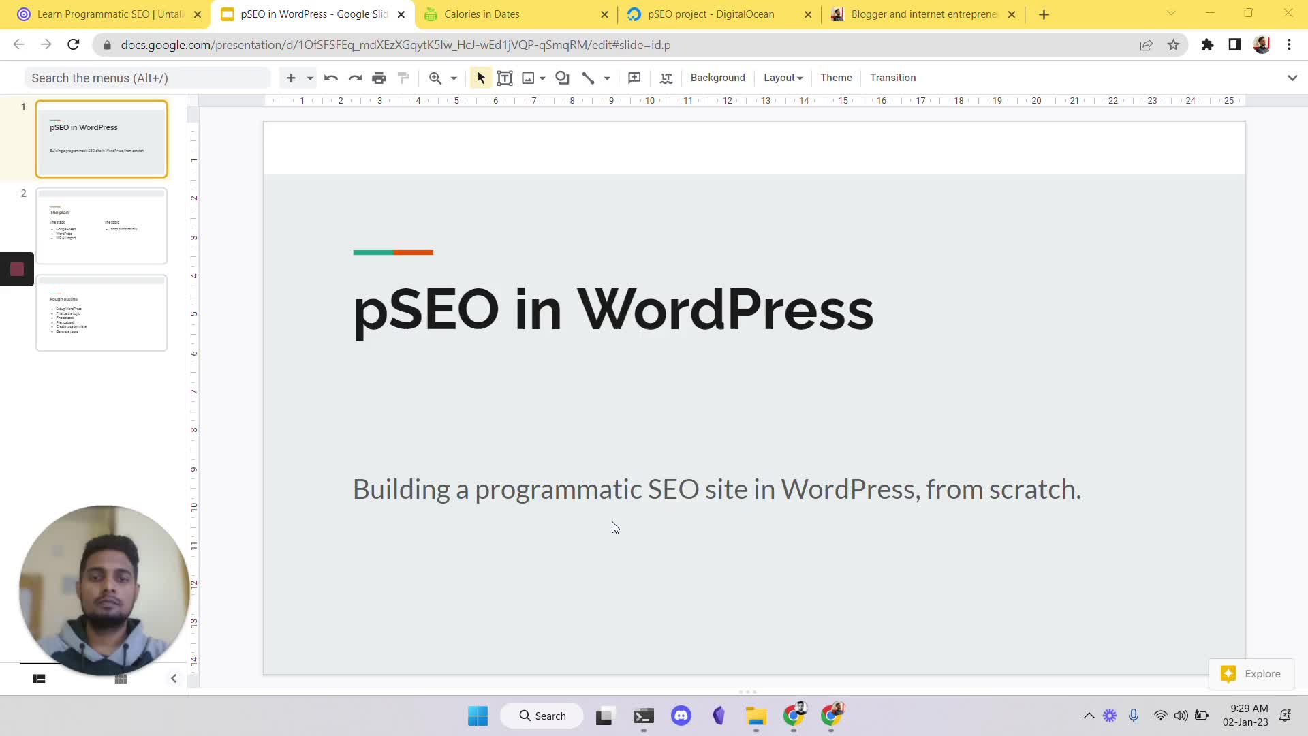Click the print icon in toolbar
Image resolution: width=1308 pixels, height=736 pixels.
tap(379, 78)
